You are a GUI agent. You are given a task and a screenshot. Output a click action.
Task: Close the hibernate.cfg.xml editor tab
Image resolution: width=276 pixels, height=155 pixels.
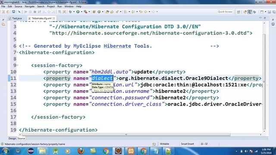pos(54,18)
